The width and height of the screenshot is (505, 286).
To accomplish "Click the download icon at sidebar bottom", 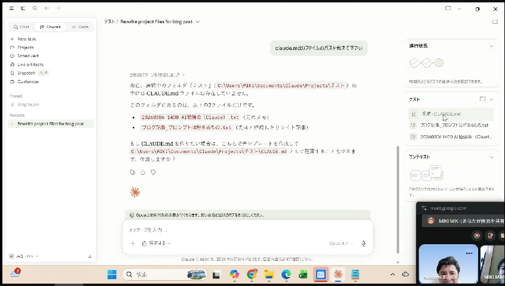I will (x=90, y=256).
